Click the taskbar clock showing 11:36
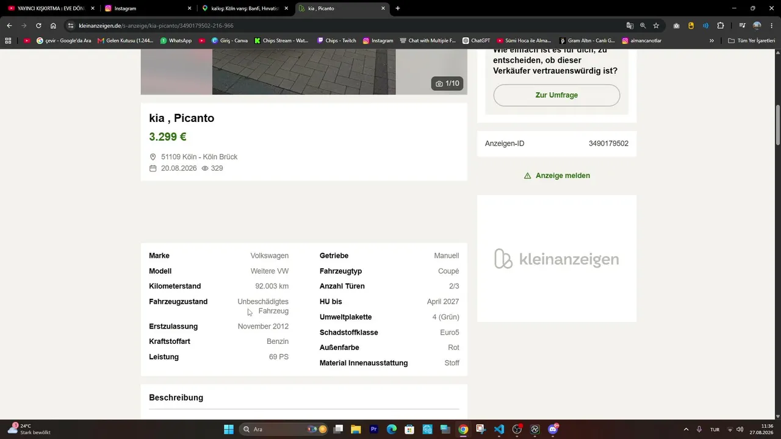Viewport: 781px width, 439px height. click(x=763, y=429)
